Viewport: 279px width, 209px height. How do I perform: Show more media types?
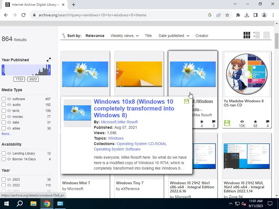point(7,134)
